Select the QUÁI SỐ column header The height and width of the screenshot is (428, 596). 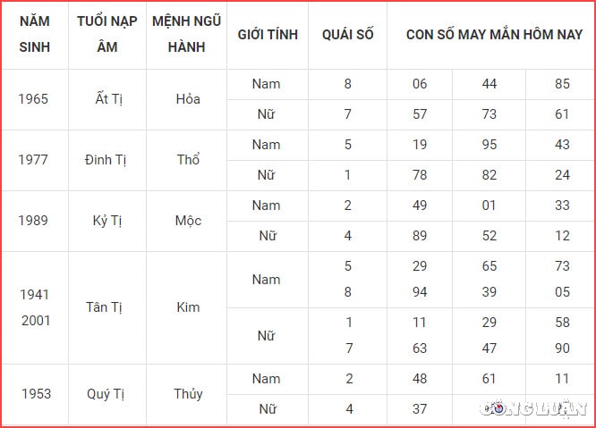pyautogui.click(x=348, y=35)
